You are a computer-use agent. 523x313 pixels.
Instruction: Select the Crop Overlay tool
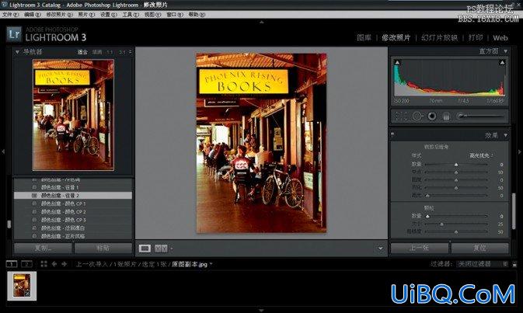401,116
